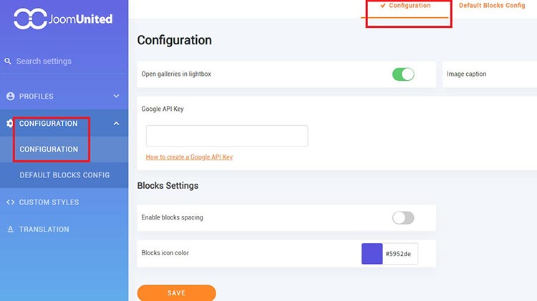Click the JoomUnited logo icon
537x301 pixels.
[30, 19]
